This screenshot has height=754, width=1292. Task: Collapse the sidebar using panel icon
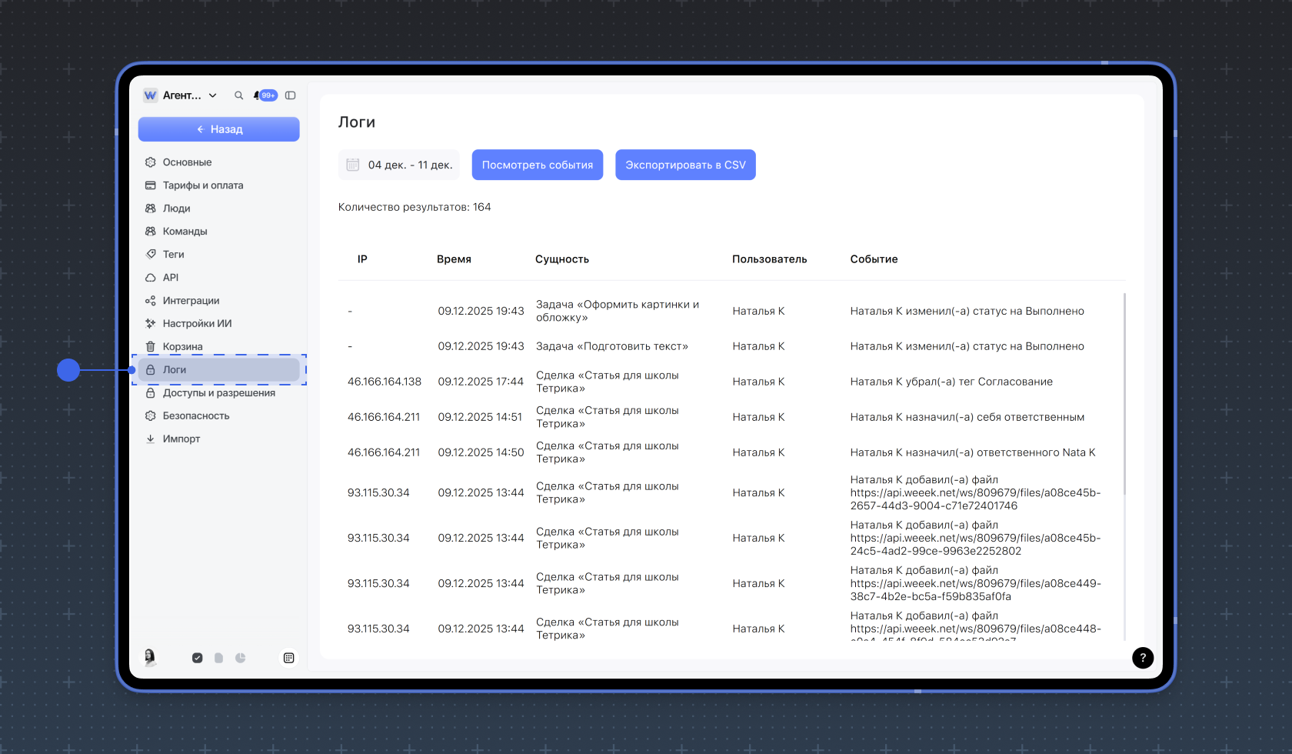[x=290, y=95]
